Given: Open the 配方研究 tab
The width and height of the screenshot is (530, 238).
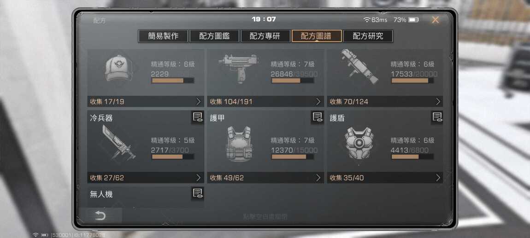Looking at the screenshot, I should 368,36.
